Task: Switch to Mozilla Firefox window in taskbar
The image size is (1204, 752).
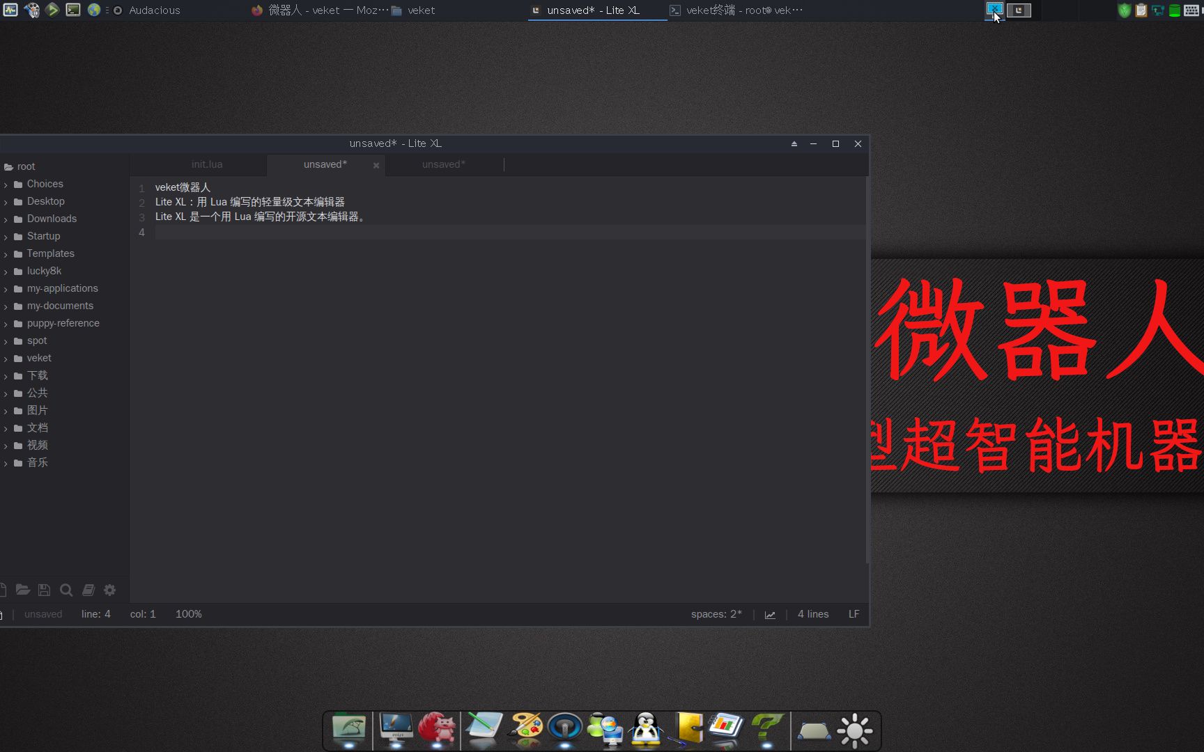Action: (320, 10)
